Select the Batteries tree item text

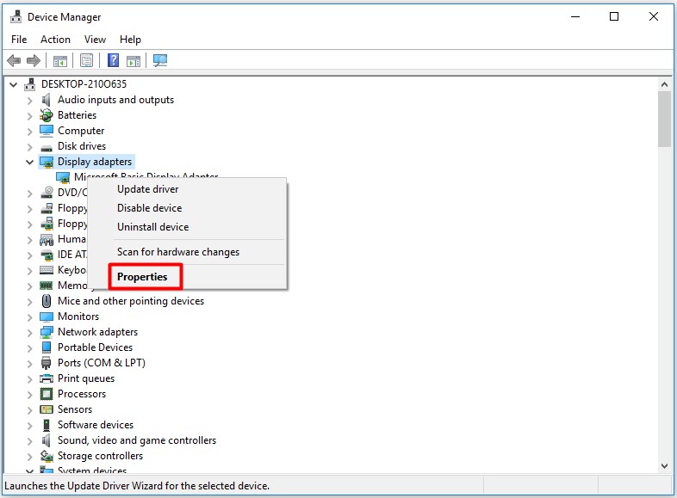point(77,115)
